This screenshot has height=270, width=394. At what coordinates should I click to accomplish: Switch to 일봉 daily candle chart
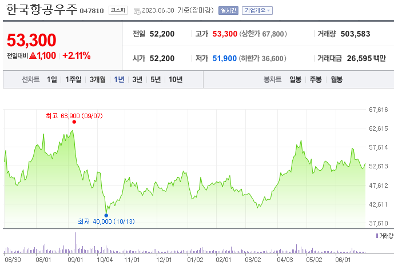click(295, 79)
